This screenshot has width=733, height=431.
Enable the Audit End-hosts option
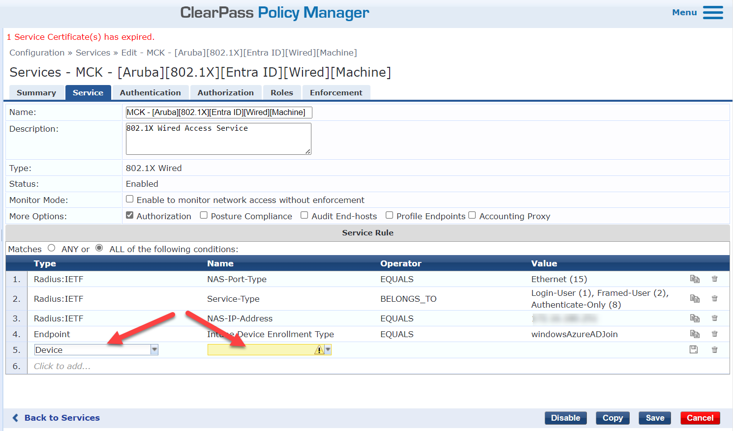(x=305, y=215)
